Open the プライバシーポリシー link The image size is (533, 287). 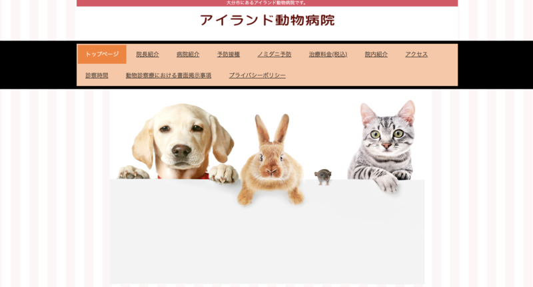(x=257, y=75)
